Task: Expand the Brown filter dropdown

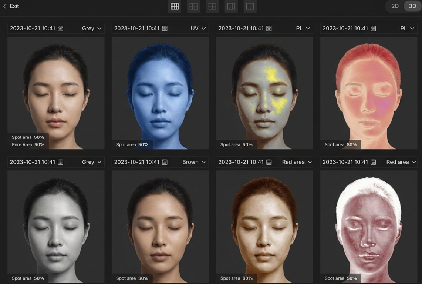Action: tap(194, 162)
